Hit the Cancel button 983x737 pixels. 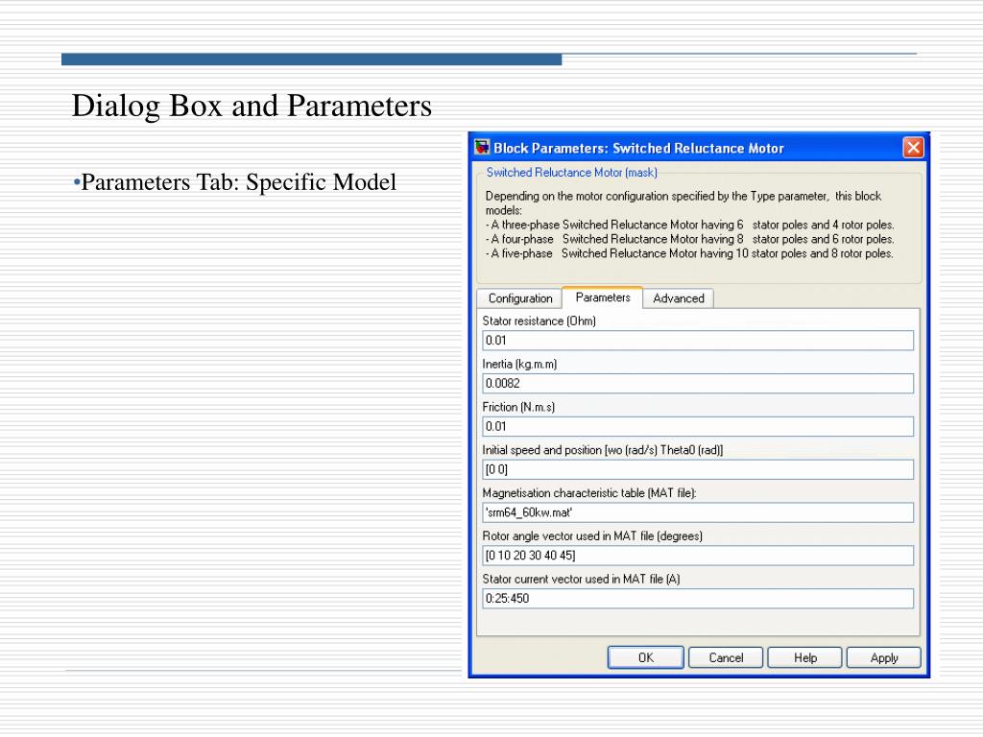(726, 657)
